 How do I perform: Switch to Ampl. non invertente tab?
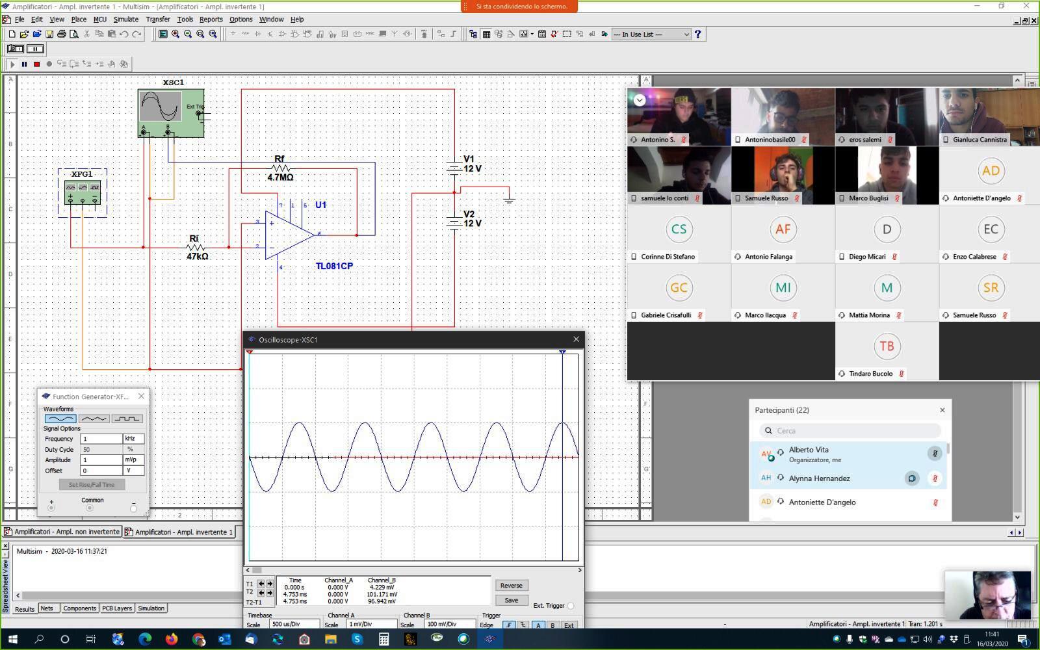pos(62,532)
